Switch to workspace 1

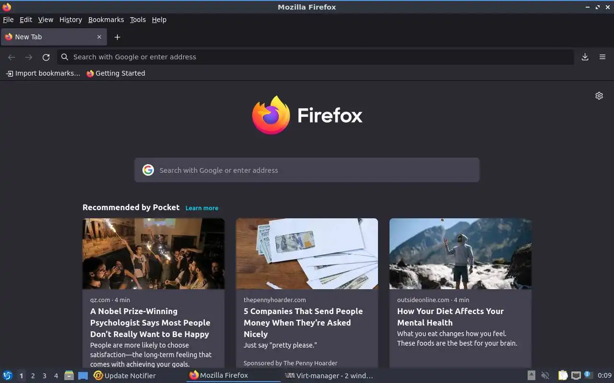pyautogui.click(x=21, y=376)
